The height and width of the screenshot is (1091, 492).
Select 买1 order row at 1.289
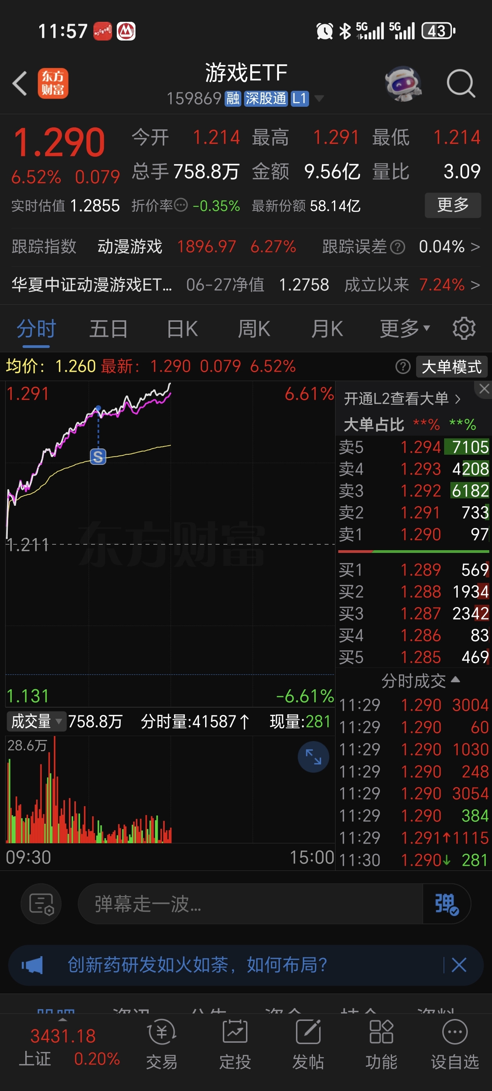pos(414,570)
